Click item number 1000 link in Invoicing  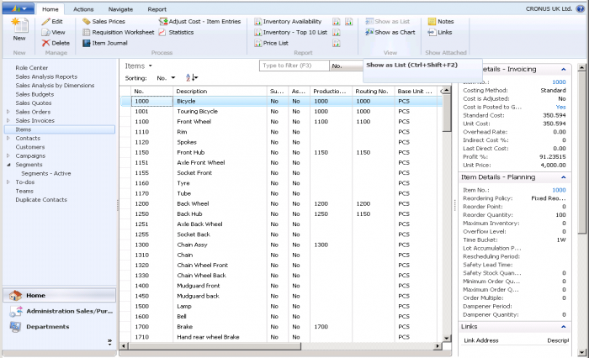559,82
